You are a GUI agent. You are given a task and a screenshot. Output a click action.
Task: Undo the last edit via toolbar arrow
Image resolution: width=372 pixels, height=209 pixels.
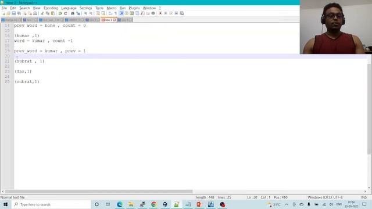[x=60, y=13]
